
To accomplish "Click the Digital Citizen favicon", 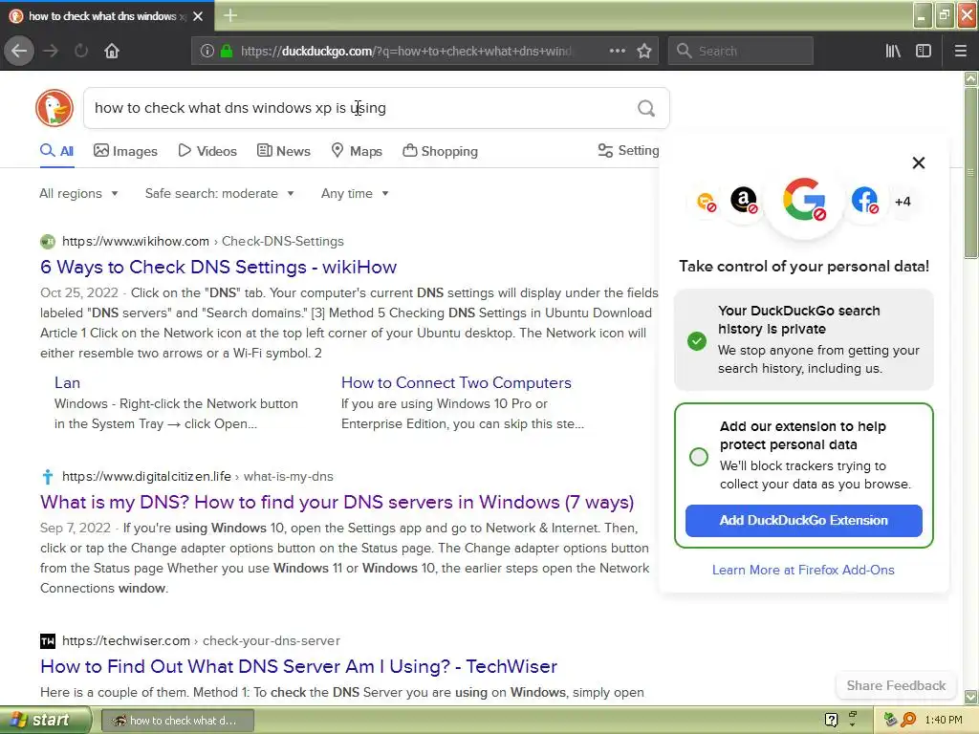I will coord(48,477).
